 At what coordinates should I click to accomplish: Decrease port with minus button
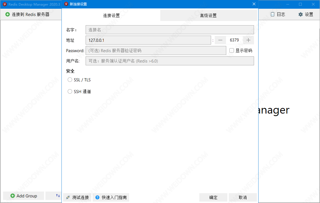pos(220,40)
